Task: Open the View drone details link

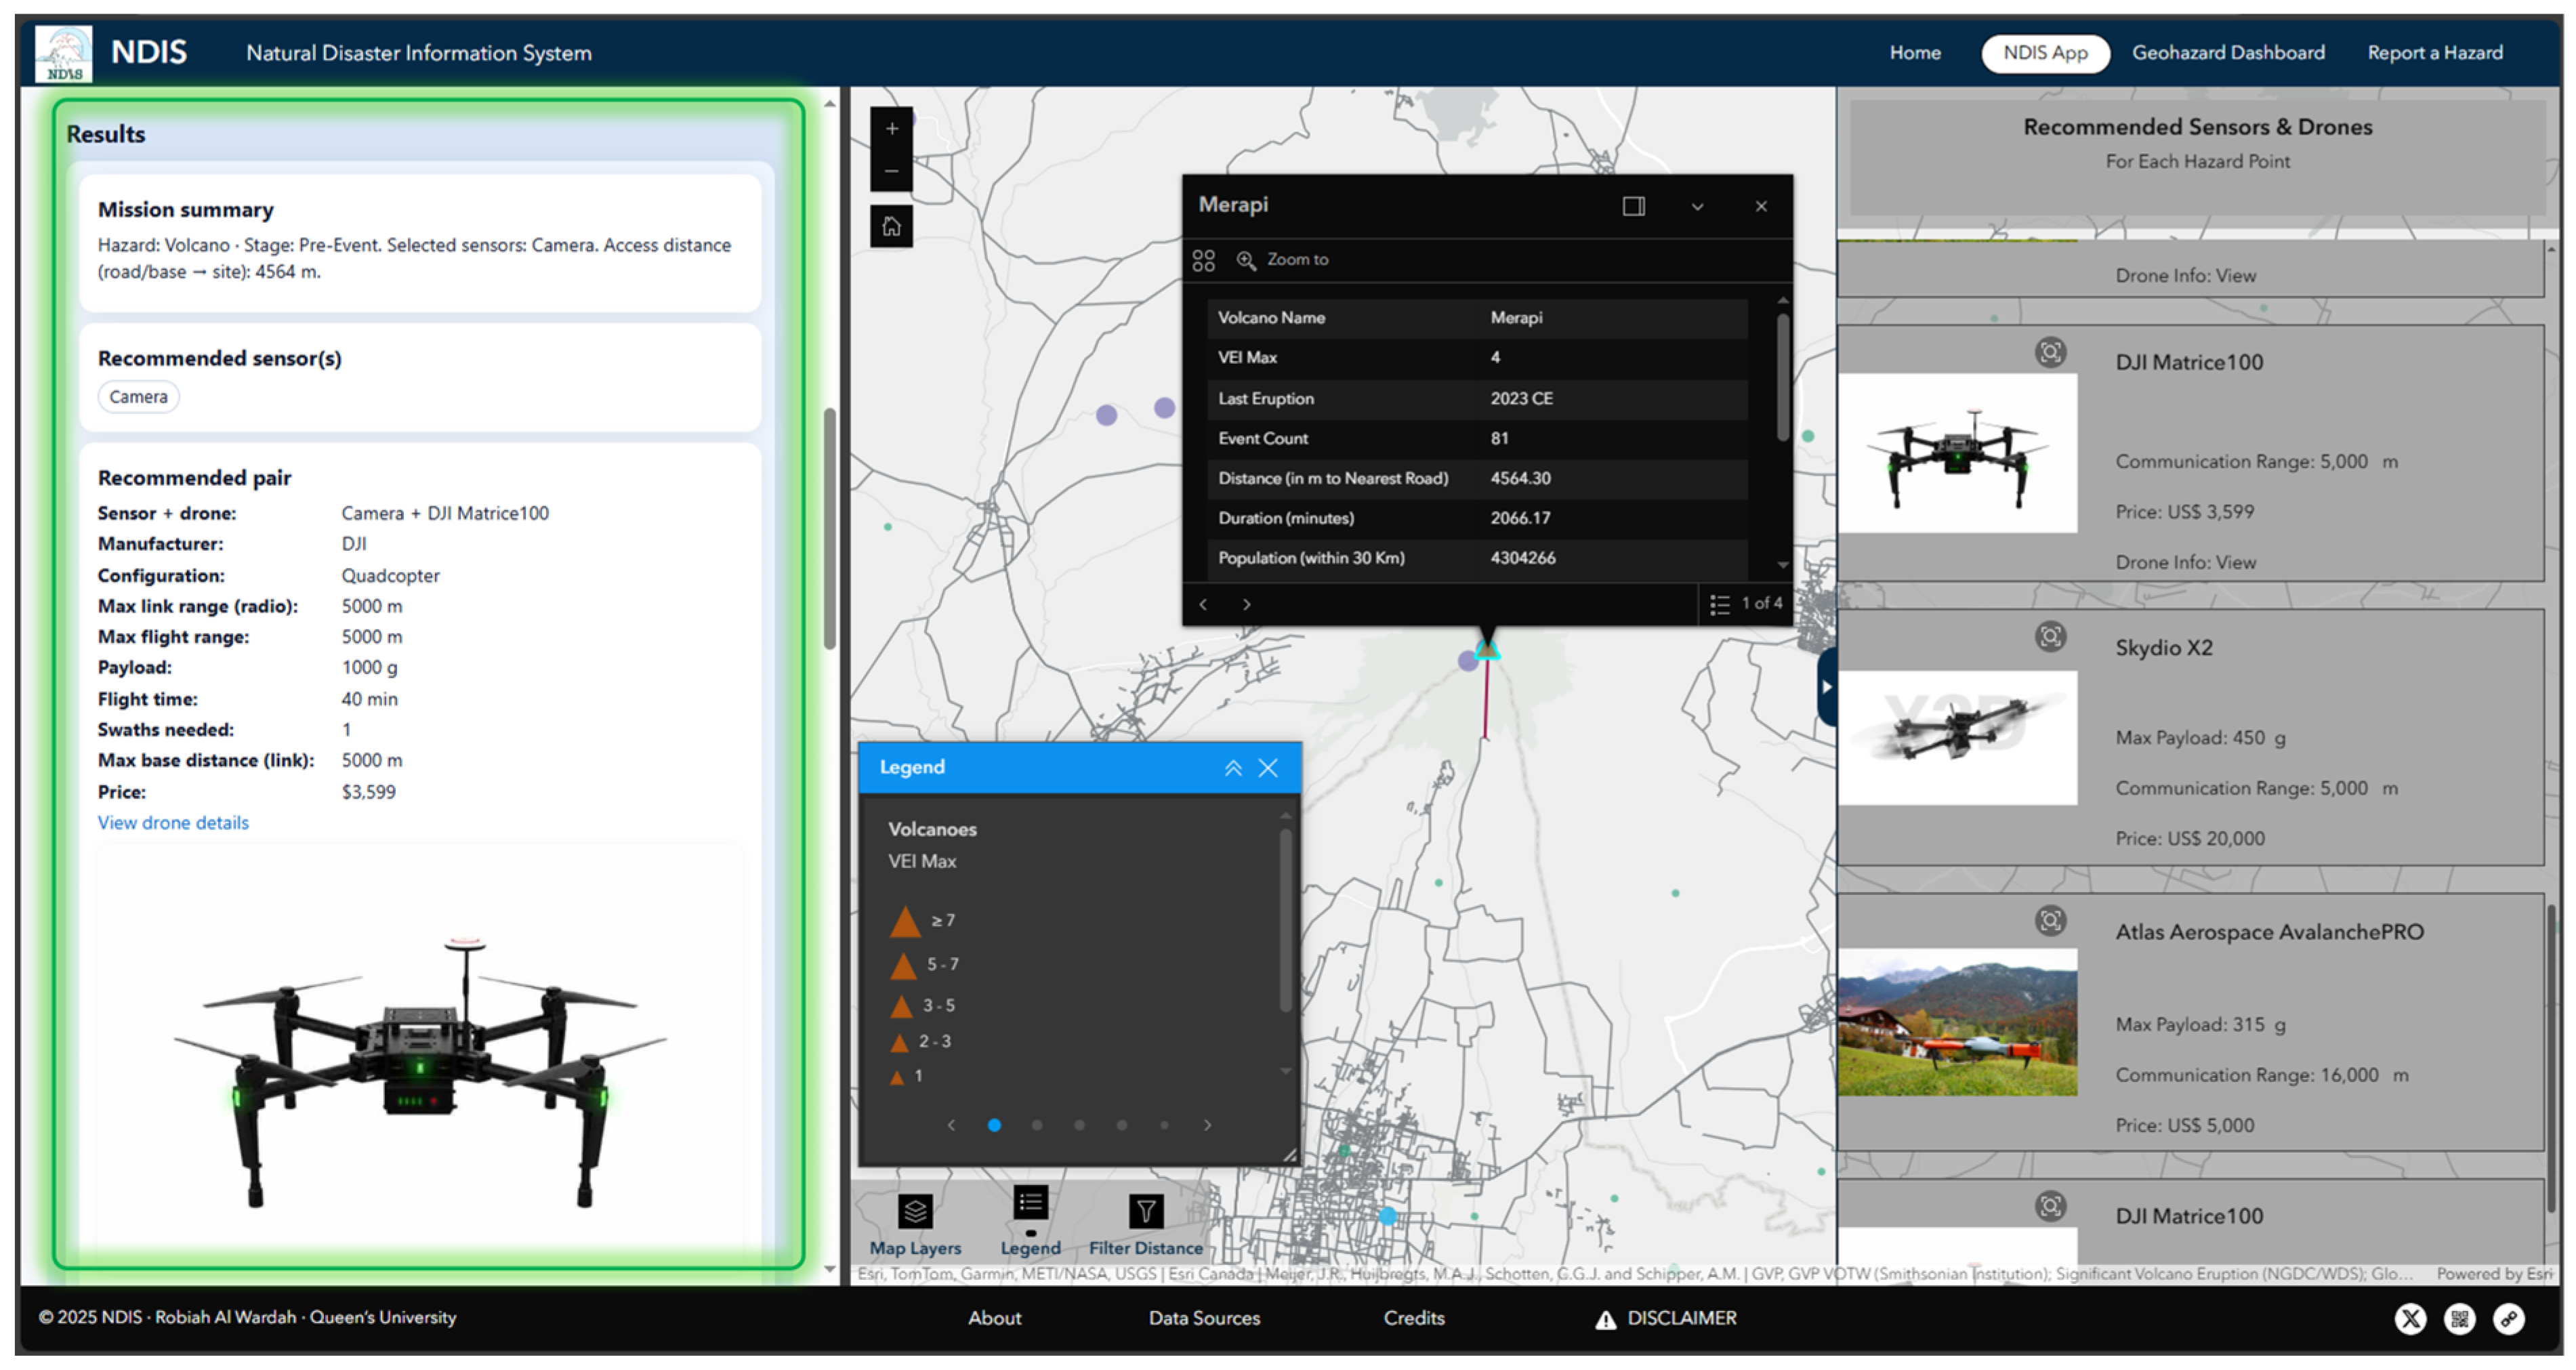Action: pos(173,823)
